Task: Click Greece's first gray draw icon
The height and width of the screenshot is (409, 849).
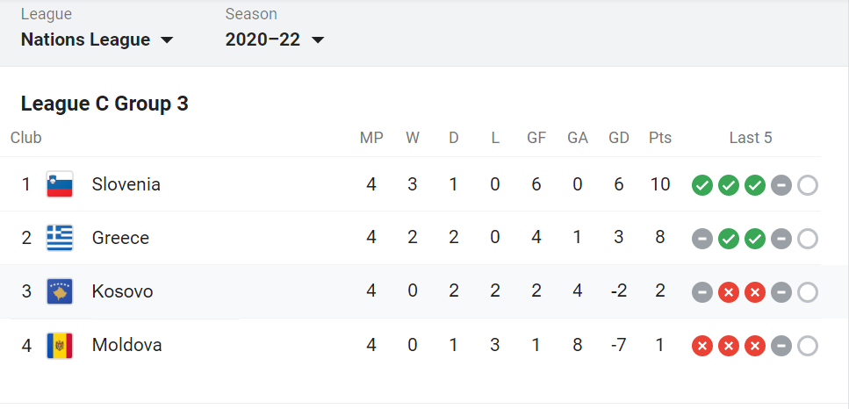Action: (x=702, y=239)
